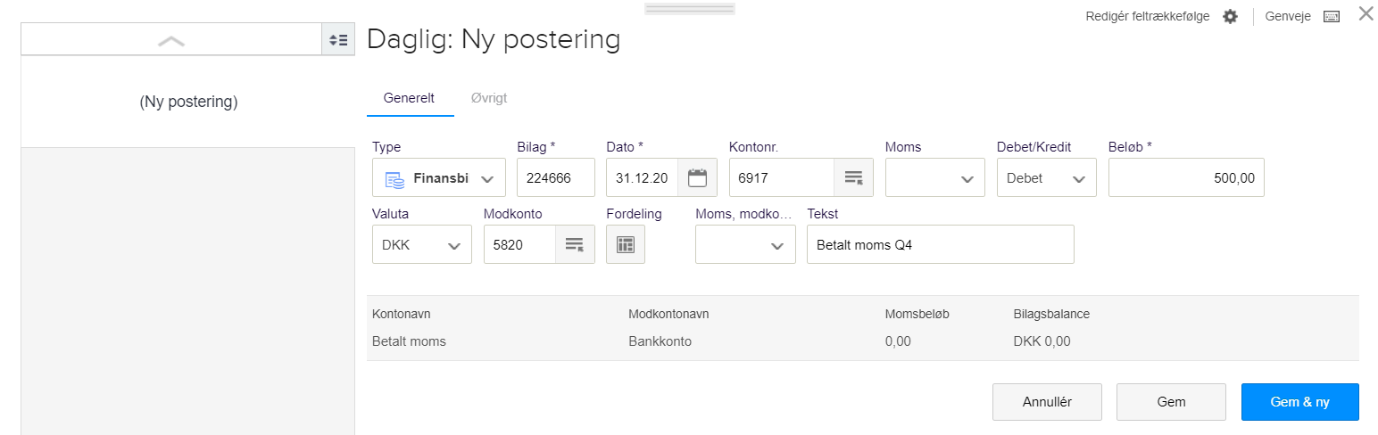This screenshot has height=435, width=1378.
Task: Toggle the list sort icon in left panel
Action: pos(338,40)
